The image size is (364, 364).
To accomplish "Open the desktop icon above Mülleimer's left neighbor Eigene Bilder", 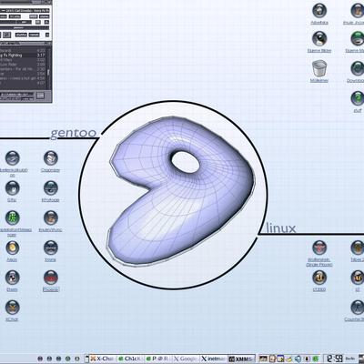I will (319, 10).
